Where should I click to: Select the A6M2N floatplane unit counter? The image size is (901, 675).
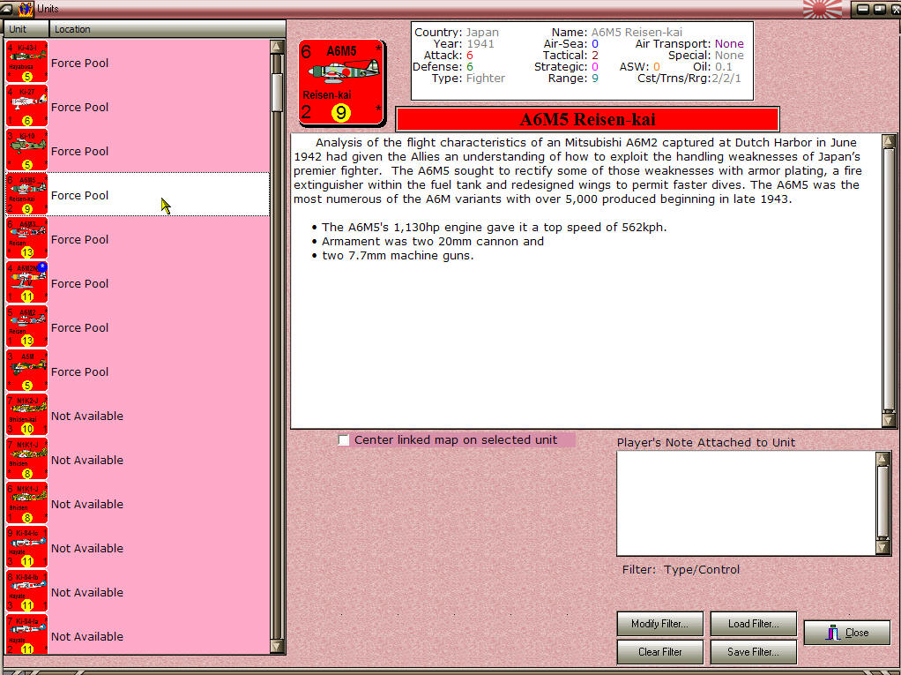point(27,282)
